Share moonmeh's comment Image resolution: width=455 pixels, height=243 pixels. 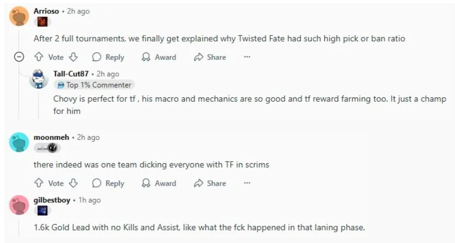pyautogui.click(x=210, y=183)
